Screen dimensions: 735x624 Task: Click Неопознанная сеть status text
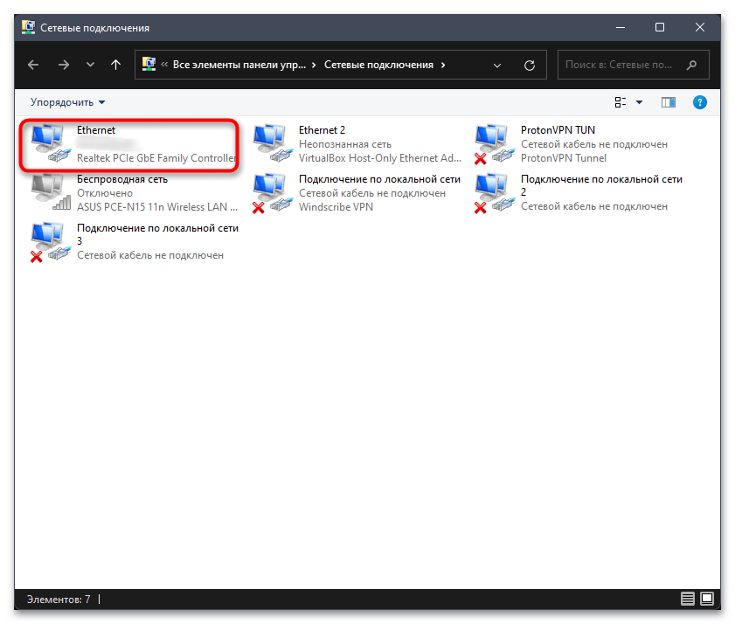[345, 144]
